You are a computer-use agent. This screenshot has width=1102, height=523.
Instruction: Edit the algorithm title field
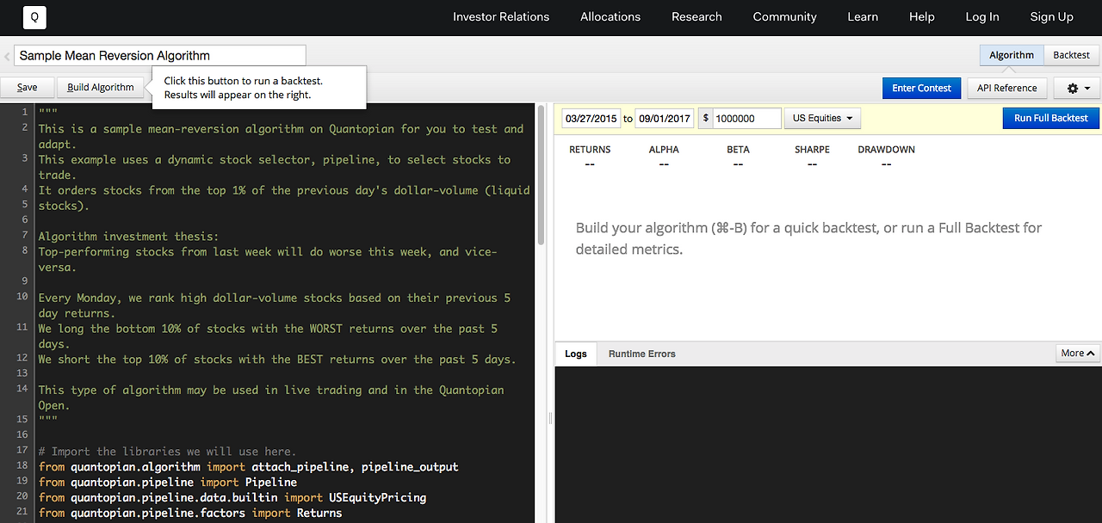pos(160,56)
